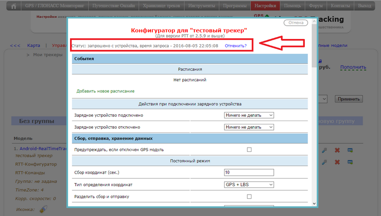The width and height of the screenshot is (381, 216).
Task: Enable warning if GPS module is disabled
Action: [x=249, y=150]
